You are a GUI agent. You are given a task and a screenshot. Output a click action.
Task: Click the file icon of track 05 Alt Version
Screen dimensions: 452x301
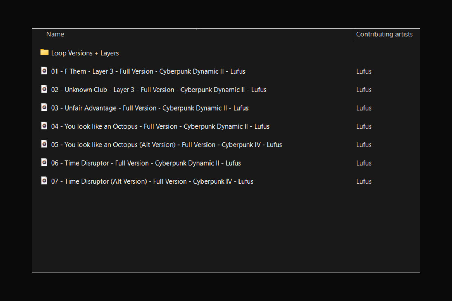pyautogui.click(x=44, y=144)
